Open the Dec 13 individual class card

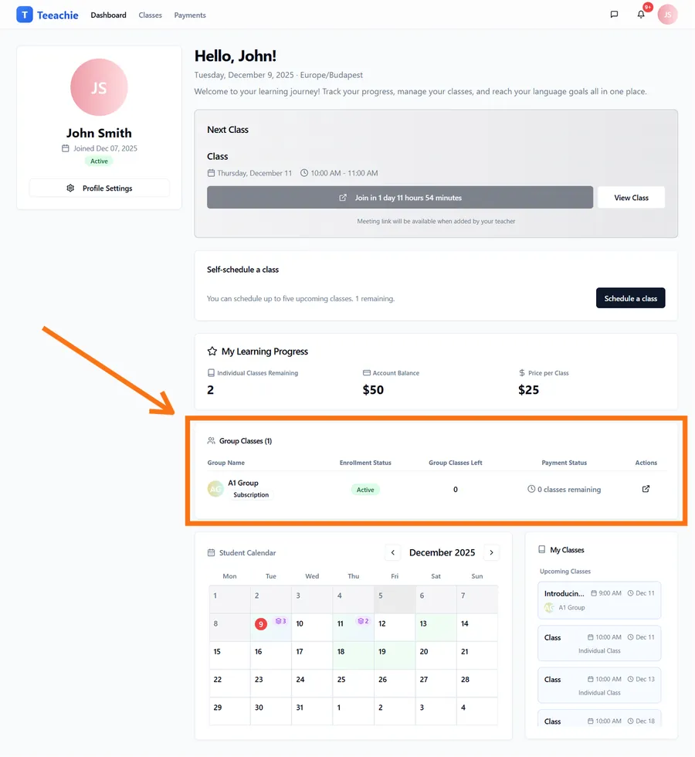click(599, 685)
